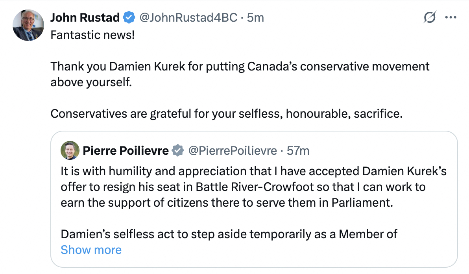The width and height of the screenshot is (469, 274).
Task: Click Pierre Poilievre's small avatar in quoted post
Action: point(70,150)
